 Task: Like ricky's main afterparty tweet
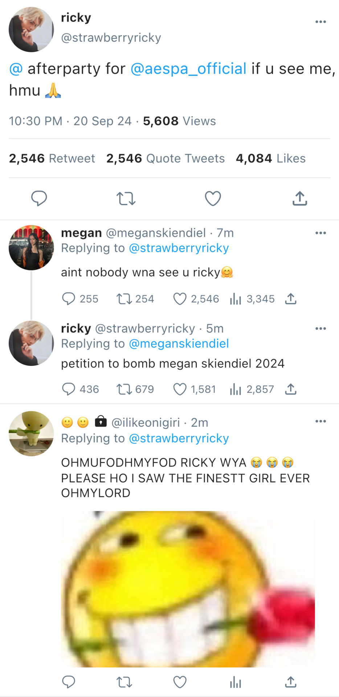pyautogui.click(x=213, y=199)
